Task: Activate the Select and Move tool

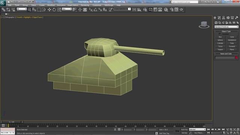Action: pyautogui.click(x=49, y=10)
